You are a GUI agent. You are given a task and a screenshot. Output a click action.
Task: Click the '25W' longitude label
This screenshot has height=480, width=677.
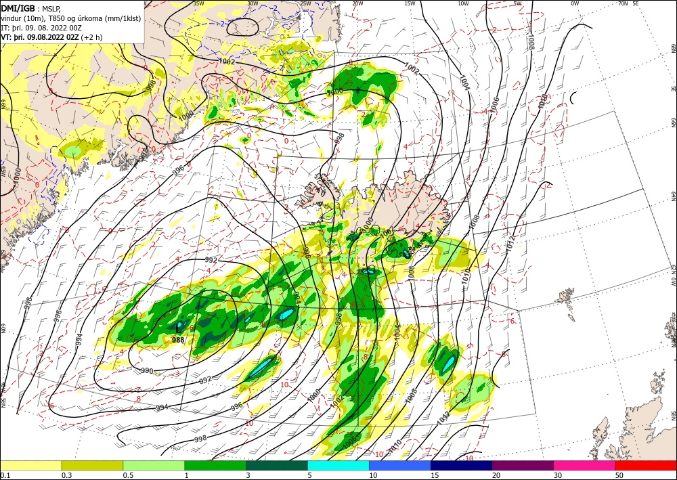[x=305, y=3]
